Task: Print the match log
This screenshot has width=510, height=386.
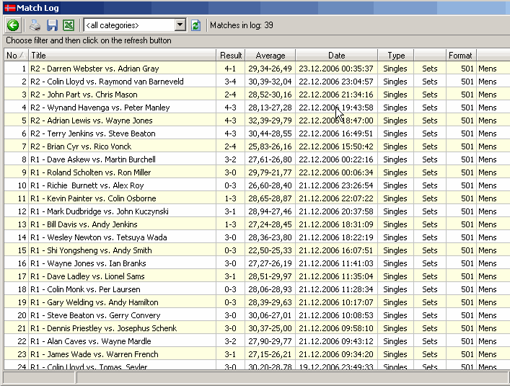Action: point(35,25)
